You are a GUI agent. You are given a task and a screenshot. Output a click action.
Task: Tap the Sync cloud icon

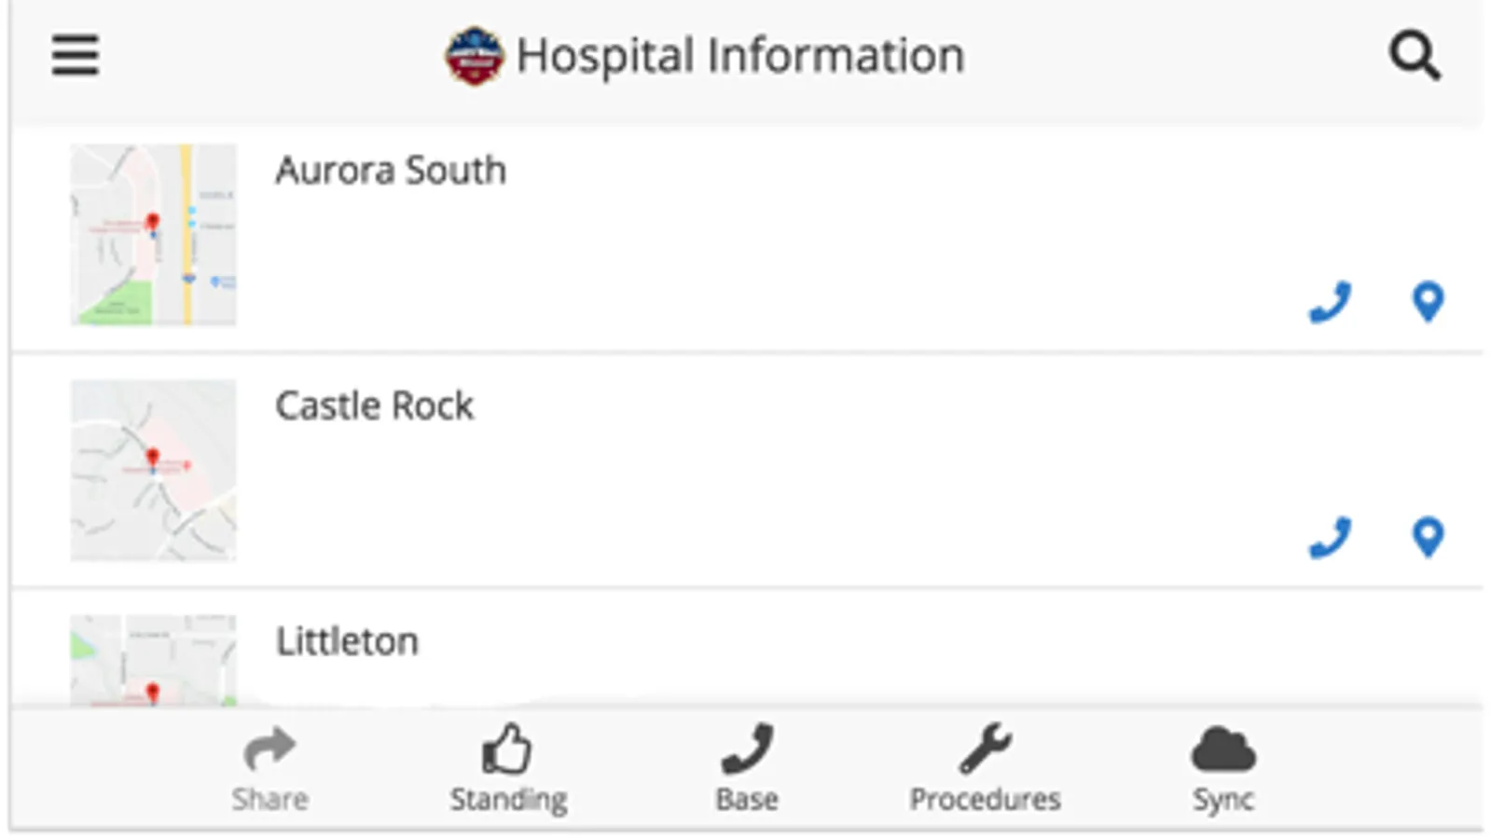point(1223,750)
